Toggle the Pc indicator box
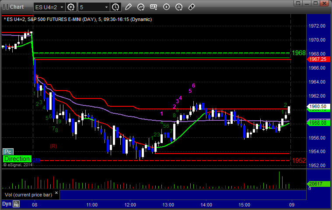 coord(8,152)
